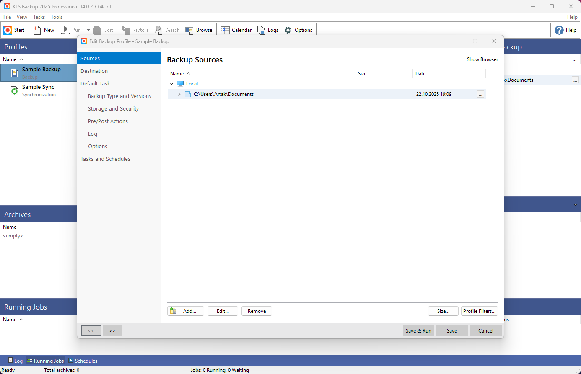Click the Help question mark icon
The width and height of the screenshot is (581, 374).
tap(559, 30)
